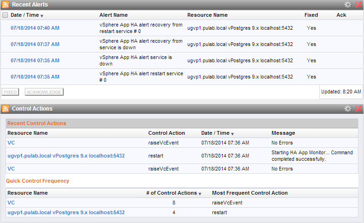The height and width of the screenshot is (223, 364).
Task: Open Control Actions portlet settings gear
Action: pos(348,109)
